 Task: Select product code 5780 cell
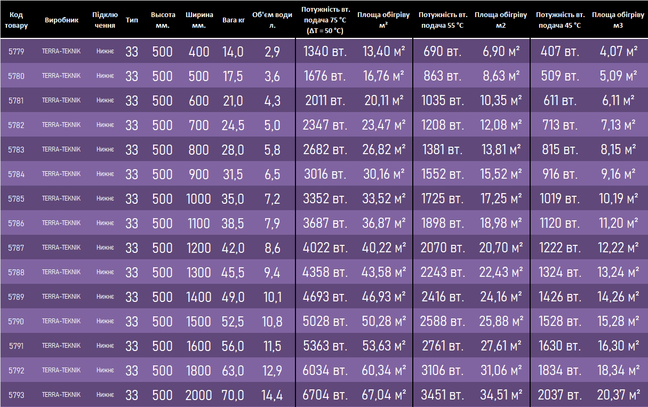pos(16,76)
